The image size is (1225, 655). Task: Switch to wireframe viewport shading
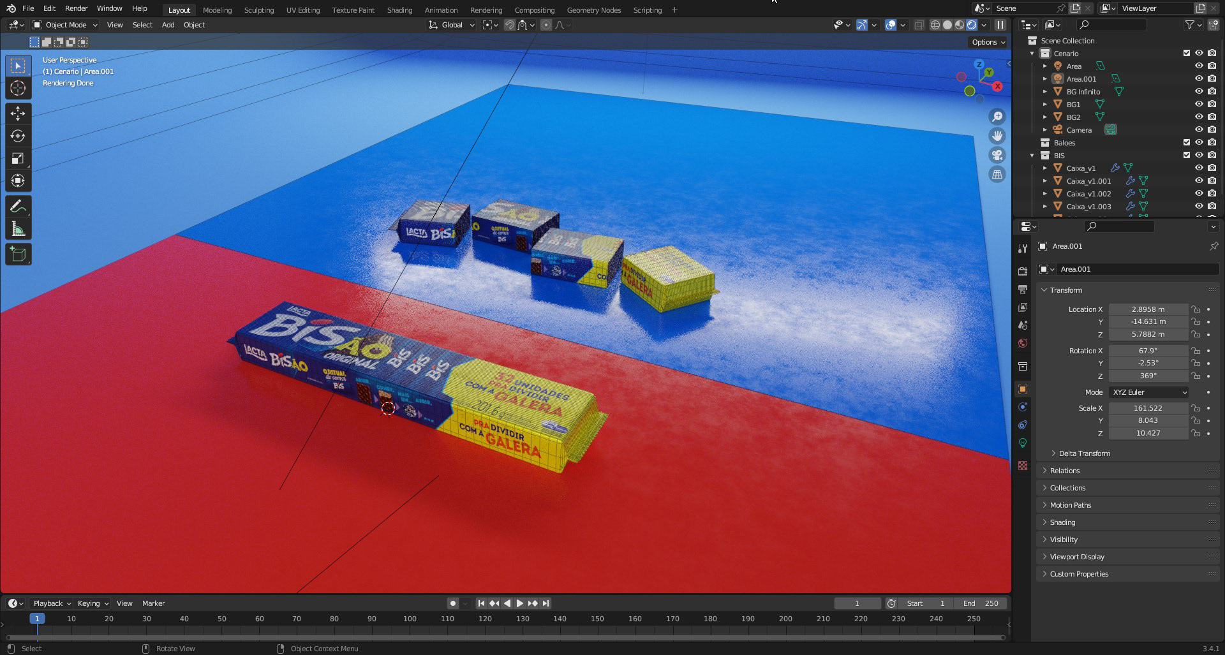(x=935, y=25)
